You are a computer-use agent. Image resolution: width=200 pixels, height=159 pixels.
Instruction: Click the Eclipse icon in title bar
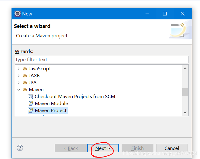pyautogui.click(x=18, y=14)
